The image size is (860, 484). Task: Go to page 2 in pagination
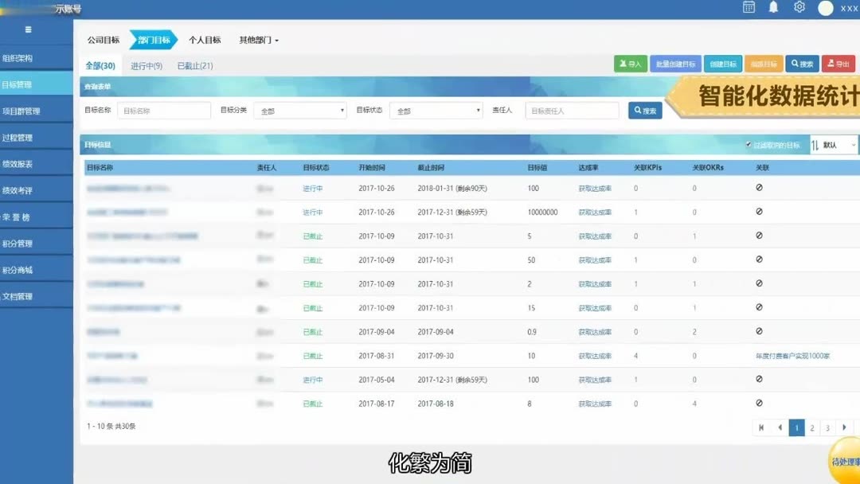[x=811, y=427]
